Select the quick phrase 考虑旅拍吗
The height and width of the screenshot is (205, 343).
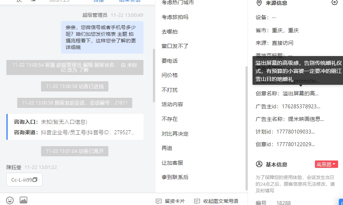(175, 17)
